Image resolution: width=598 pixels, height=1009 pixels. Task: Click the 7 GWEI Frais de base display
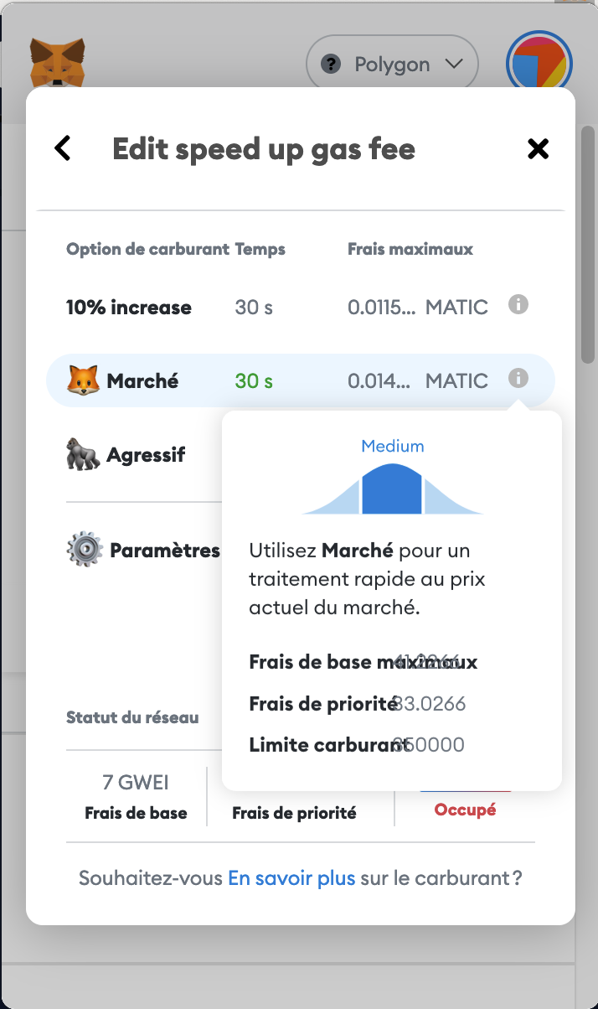(136, 794)
